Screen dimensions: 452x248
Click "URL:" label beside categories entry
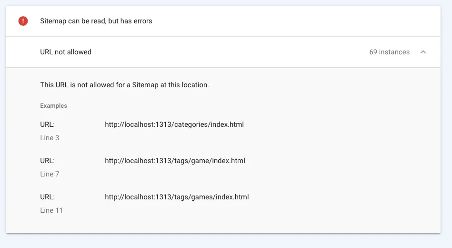[x=47, y=124]
